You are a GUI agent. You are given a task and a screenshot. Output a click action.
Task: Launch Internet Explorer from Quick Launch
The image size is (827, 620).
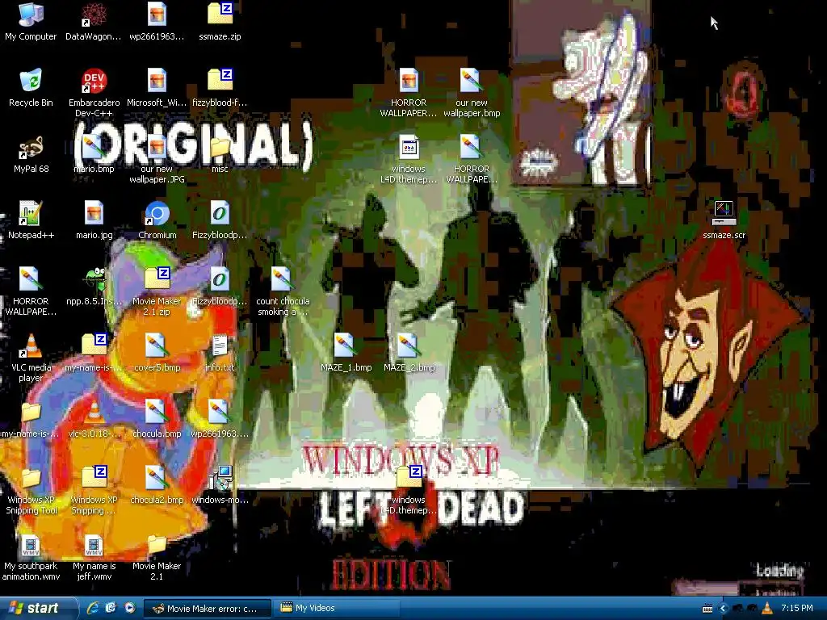coord(93,608)
